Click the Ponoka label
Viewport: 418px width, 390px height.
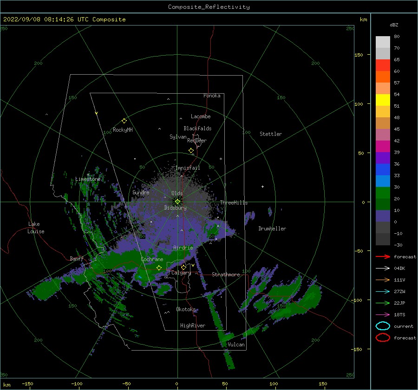click(212, 96)
